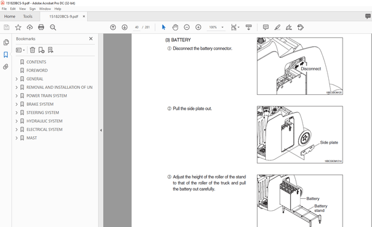
Task: Open the Sign document pen icon
Action: coord(289,27)
